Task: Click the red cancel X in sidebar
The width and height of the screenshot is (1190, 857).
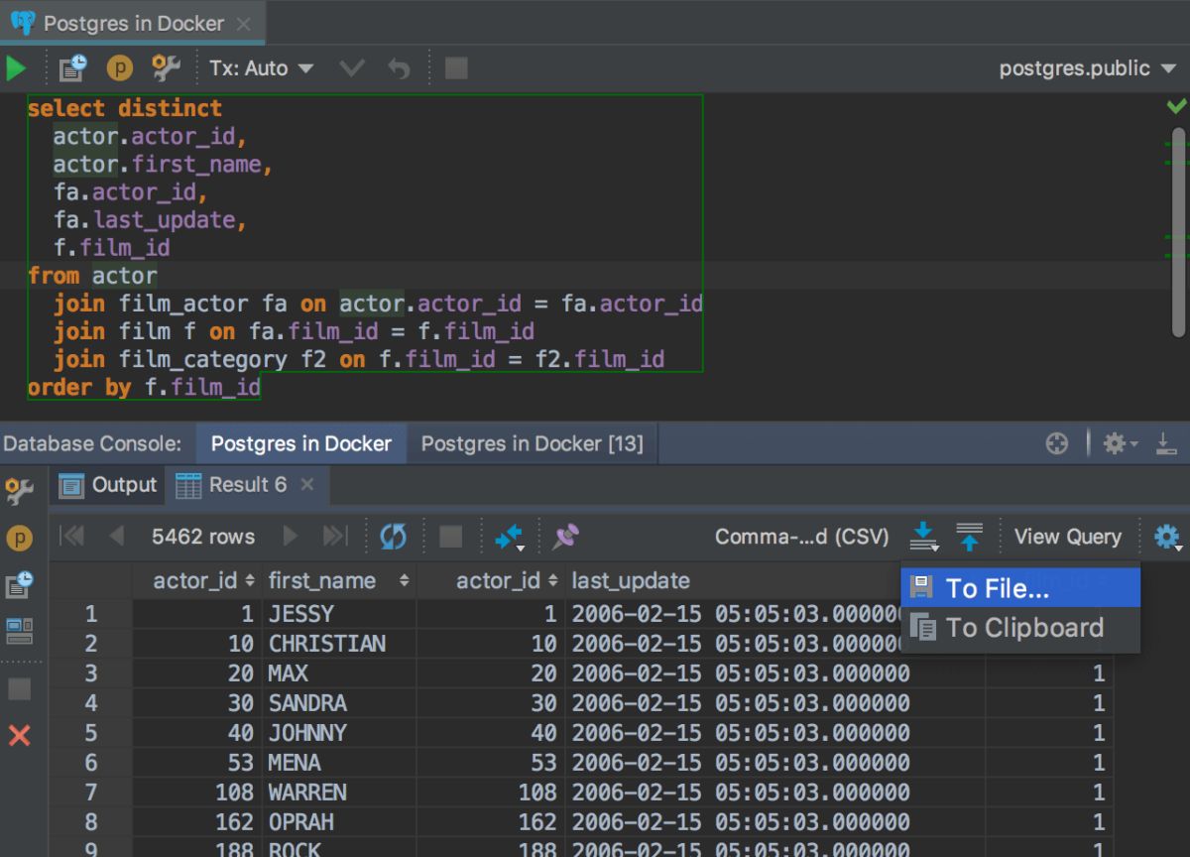Action: click(20, 735)
